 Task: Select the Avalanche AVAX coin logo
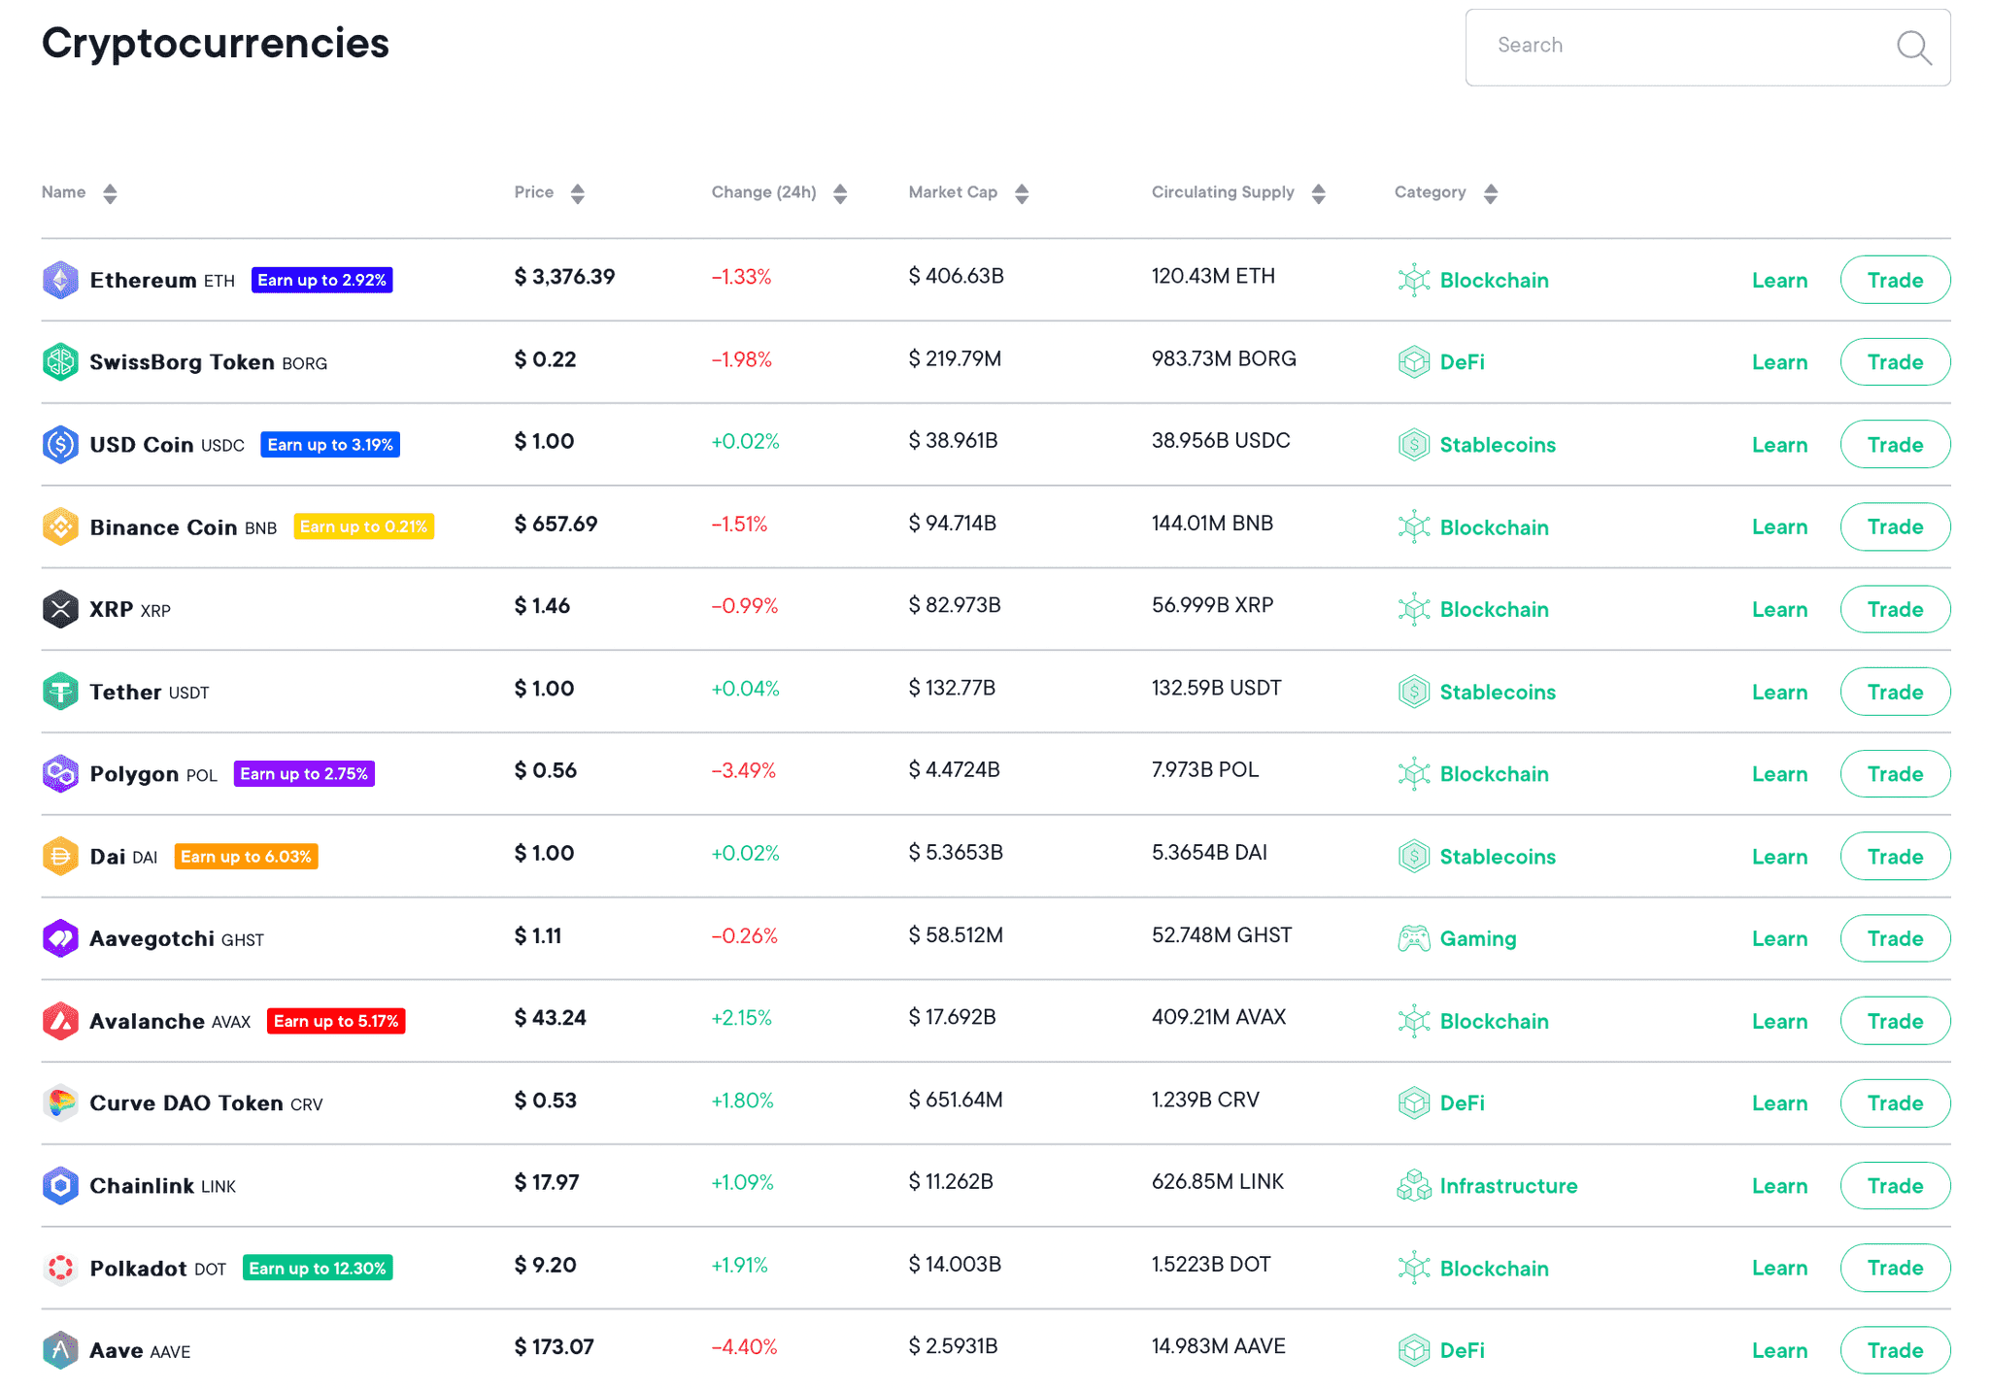coord(60,1020)
